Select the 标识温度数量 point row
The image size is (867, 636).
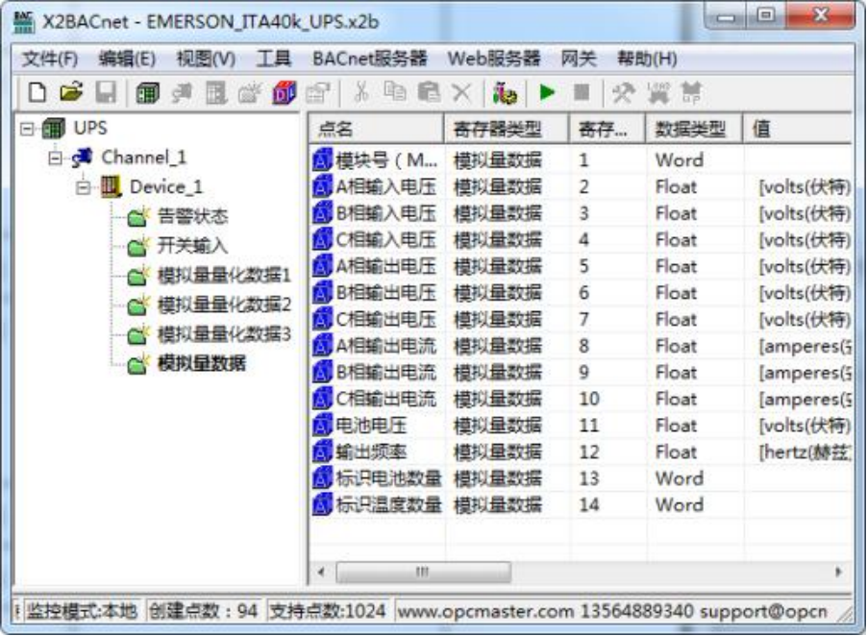point(581,505)
